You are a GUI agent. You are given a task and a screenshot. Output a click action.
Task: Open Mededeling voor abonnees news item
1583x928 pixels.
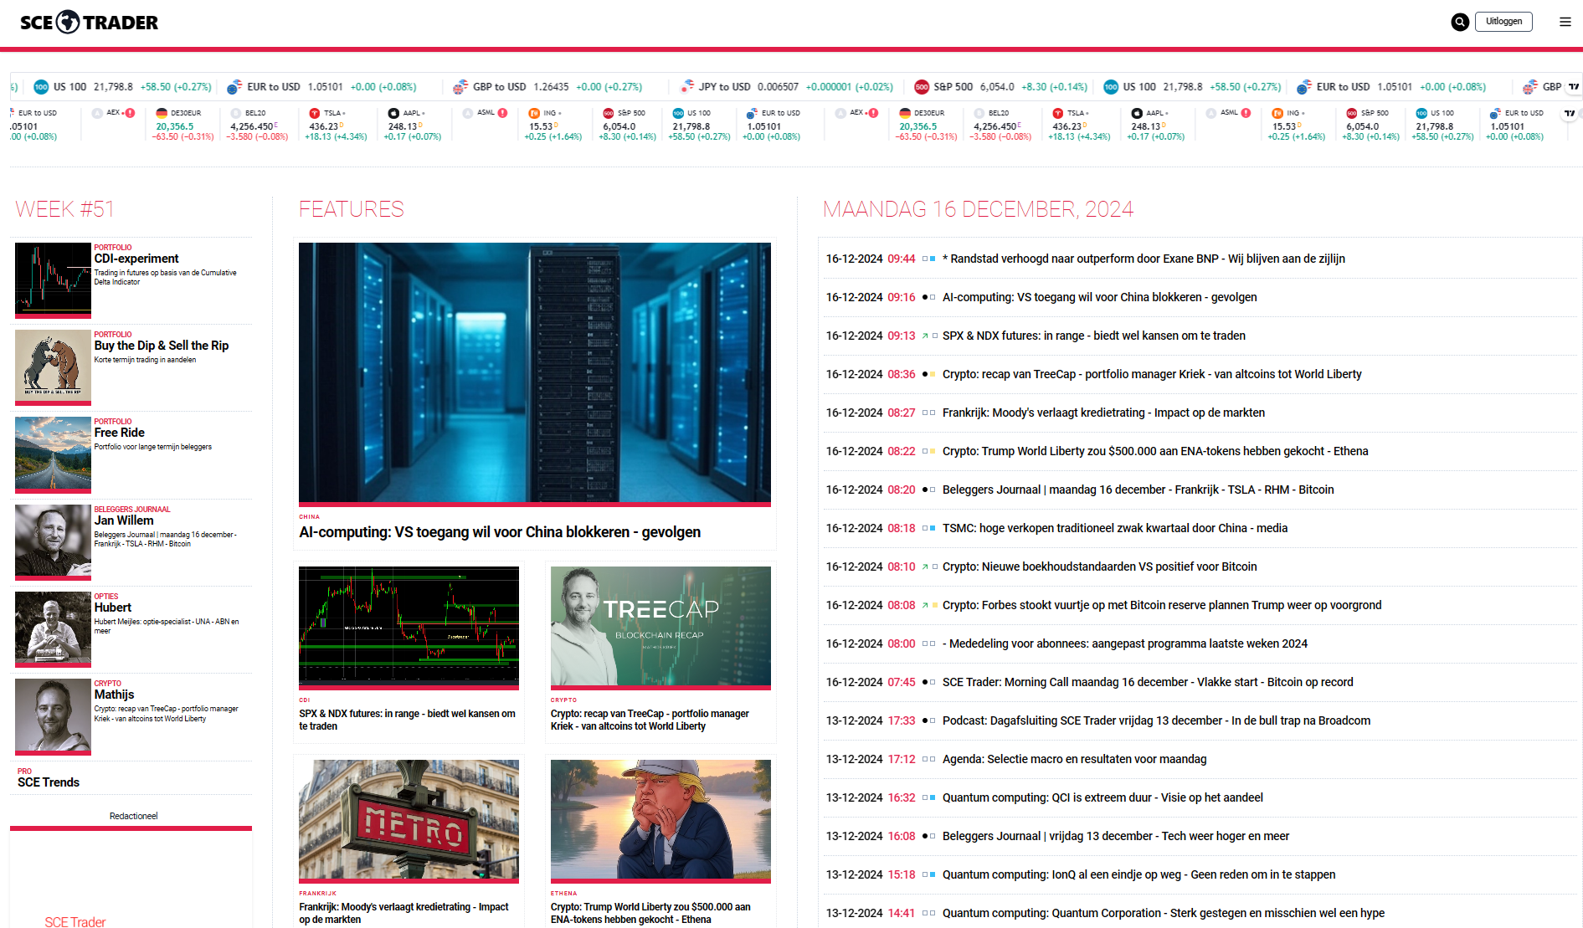[x=1125, y=644]
